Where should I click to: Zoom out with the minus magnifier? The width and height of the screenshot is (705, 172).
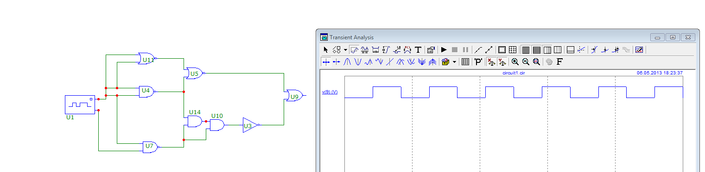click(526, 61)
